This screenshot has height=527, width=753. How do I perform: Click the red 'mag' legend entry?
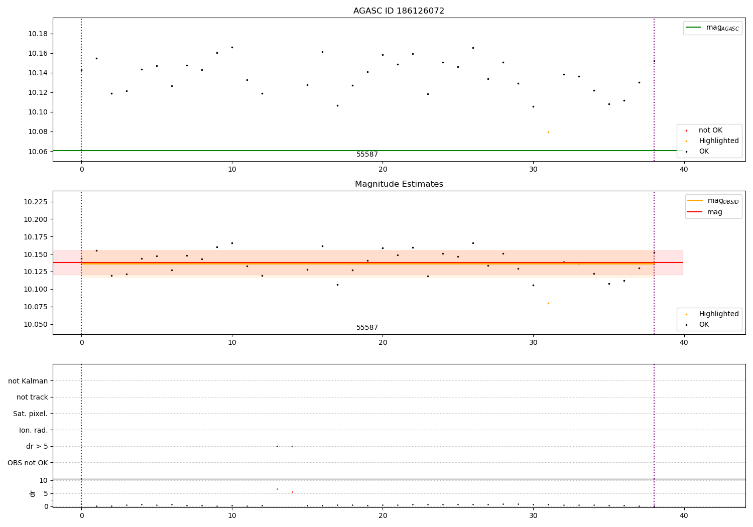coord(705,212)
